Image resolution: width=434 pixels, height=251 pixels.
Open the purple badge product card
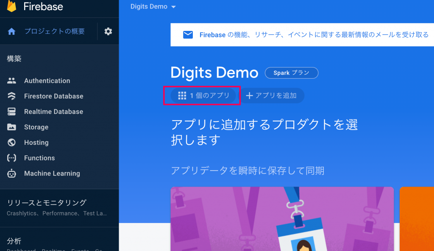point(282,219)
